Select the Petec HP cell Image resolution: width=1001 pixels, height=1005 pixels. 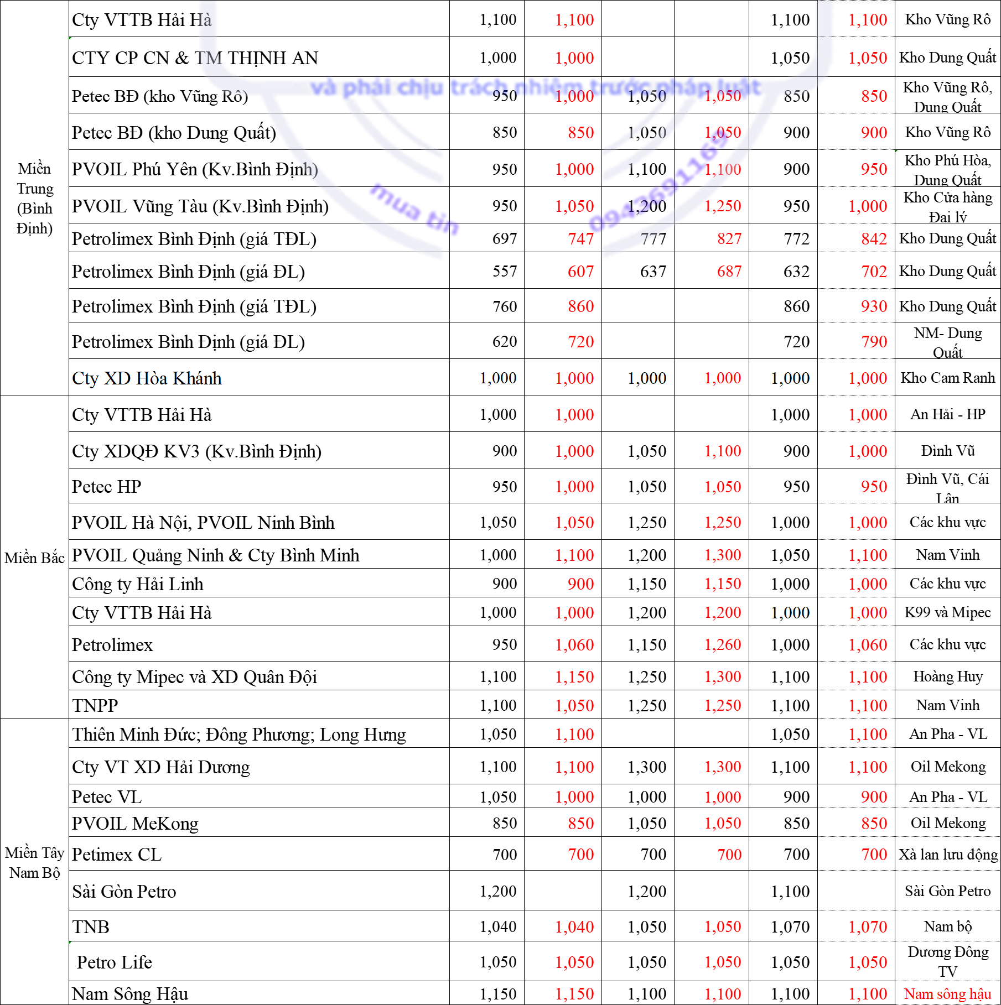tap(259, 486)
